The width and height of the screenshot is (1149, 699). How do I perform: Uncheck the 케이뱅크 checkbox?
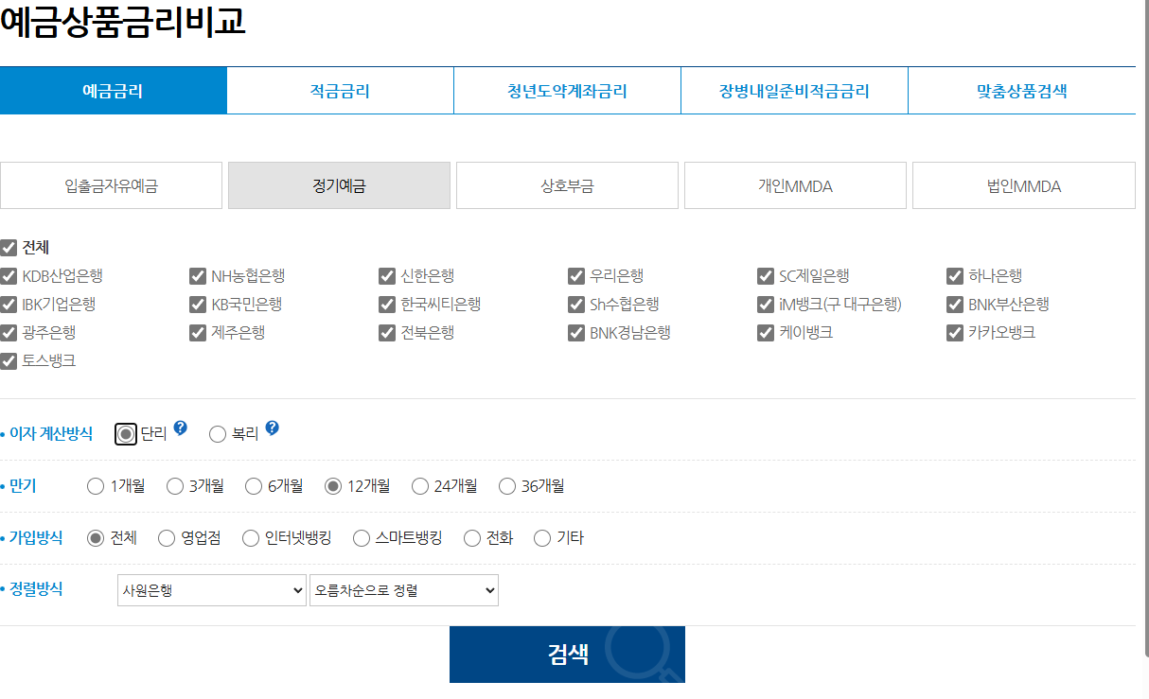[766, 332]
